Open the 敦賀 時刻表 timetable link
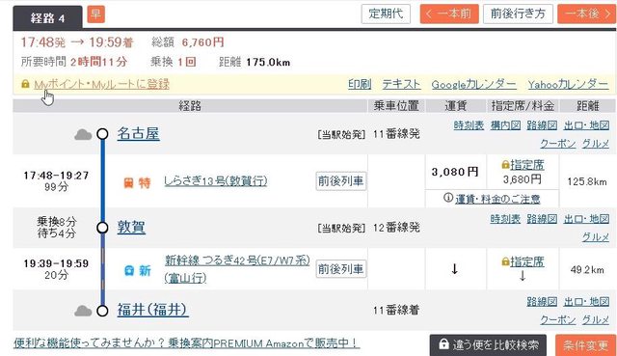The width and height of the screenshot is (617, 356). 505,219
